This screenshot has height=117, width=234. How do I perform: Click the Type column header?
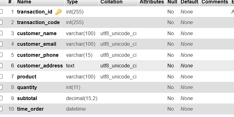72,2
